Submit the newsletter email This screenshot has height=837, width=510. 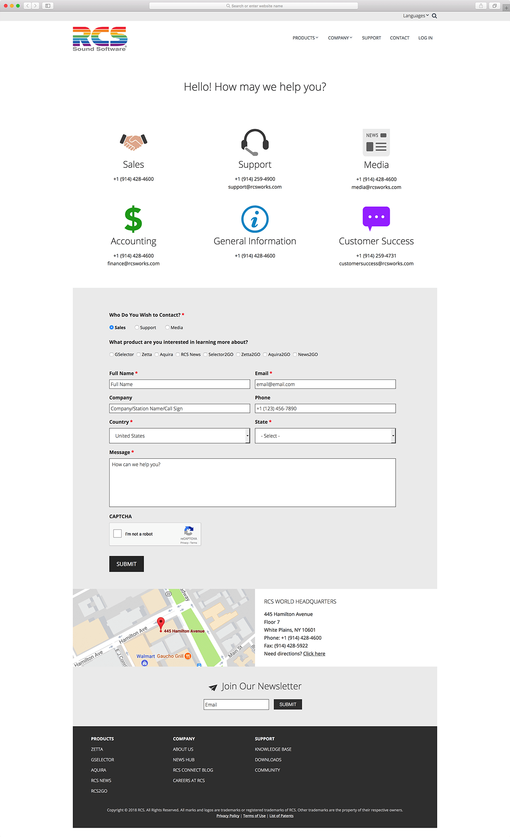pyautogui.click(x=288, y=704)
